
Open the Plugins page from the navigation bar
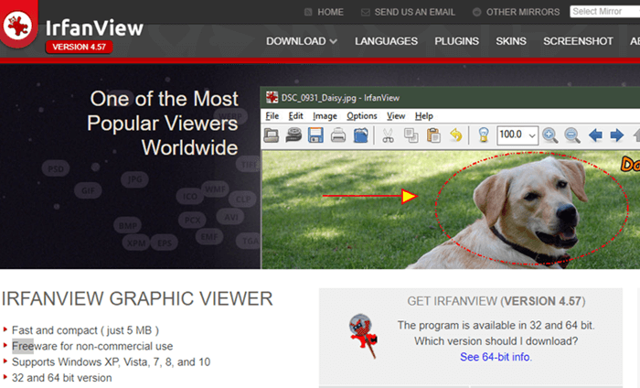[x=456, y=41]
